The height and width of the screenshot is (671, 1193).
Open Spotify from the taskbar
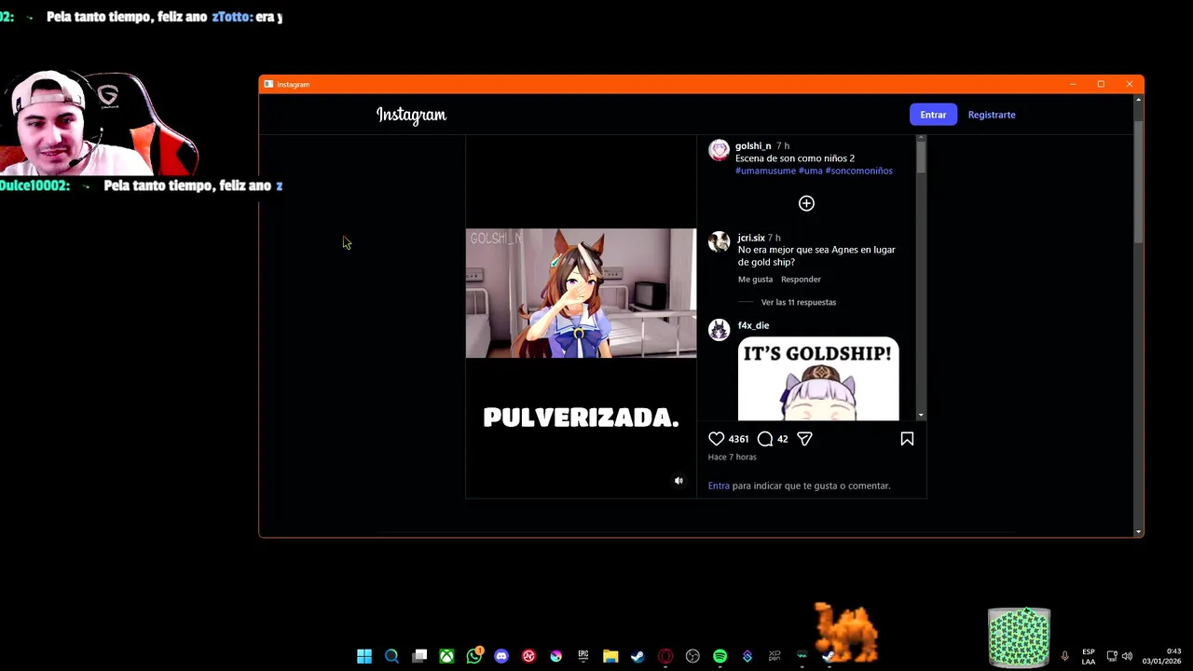coord(720,656)
